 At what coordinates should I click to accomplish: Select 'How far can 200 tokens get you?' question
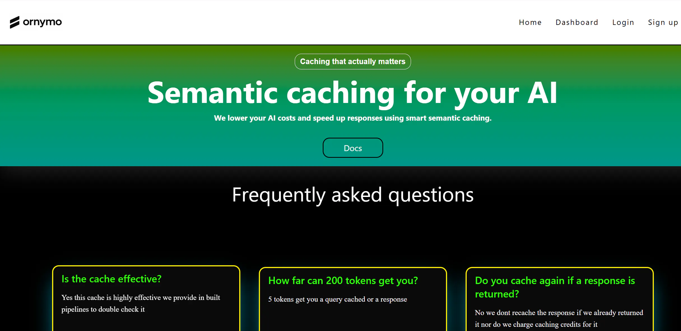point(343,281)
